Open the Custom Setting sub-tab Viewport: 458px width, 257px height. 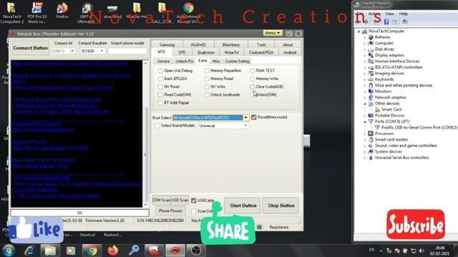[237, 61]
